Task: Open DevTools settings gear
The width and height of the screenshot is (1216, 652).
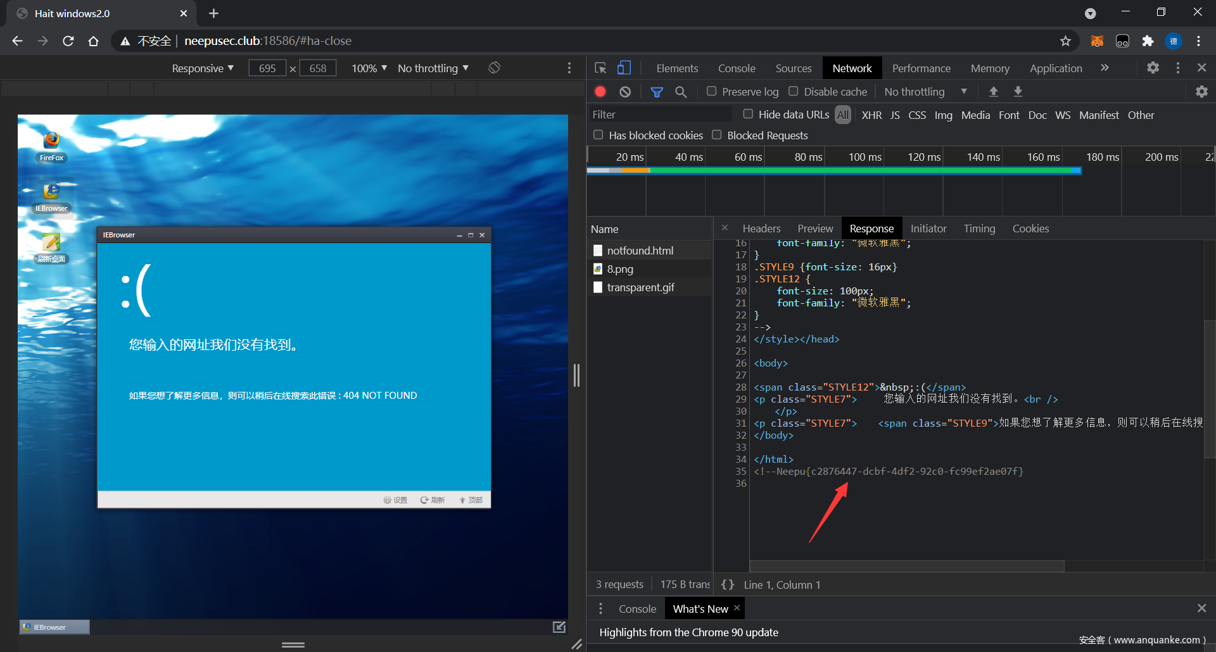Action: coord(1153,68)
